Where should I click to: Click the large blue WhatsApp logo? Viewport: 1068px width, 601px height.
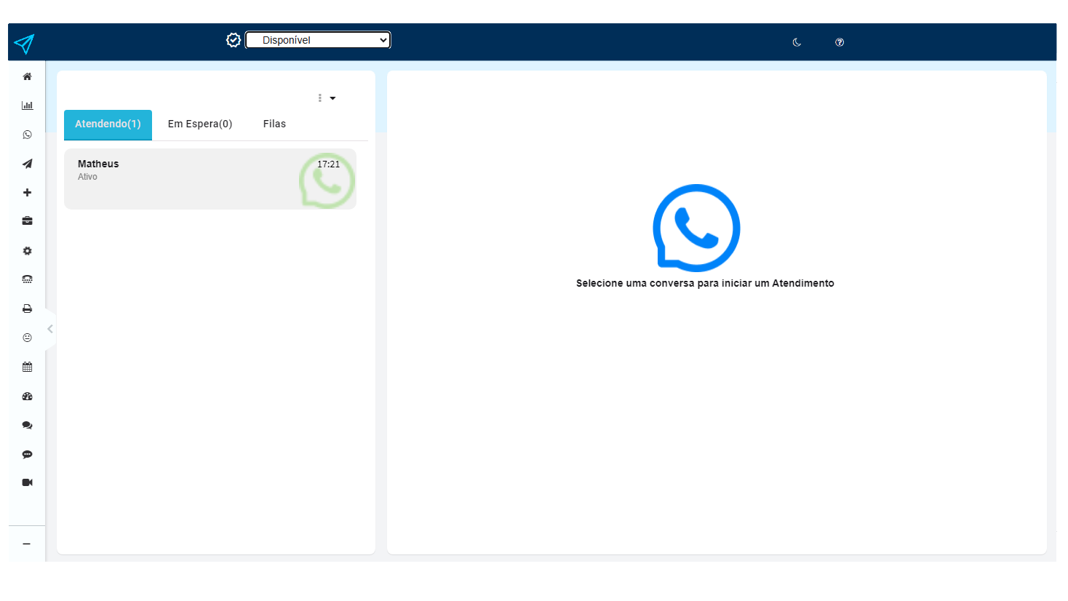click(696, 228)
